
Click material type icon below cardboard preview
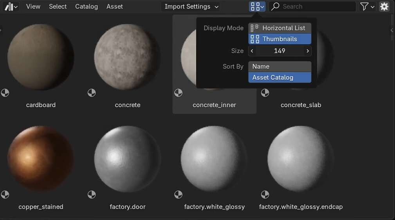click(x=5, y=93)
